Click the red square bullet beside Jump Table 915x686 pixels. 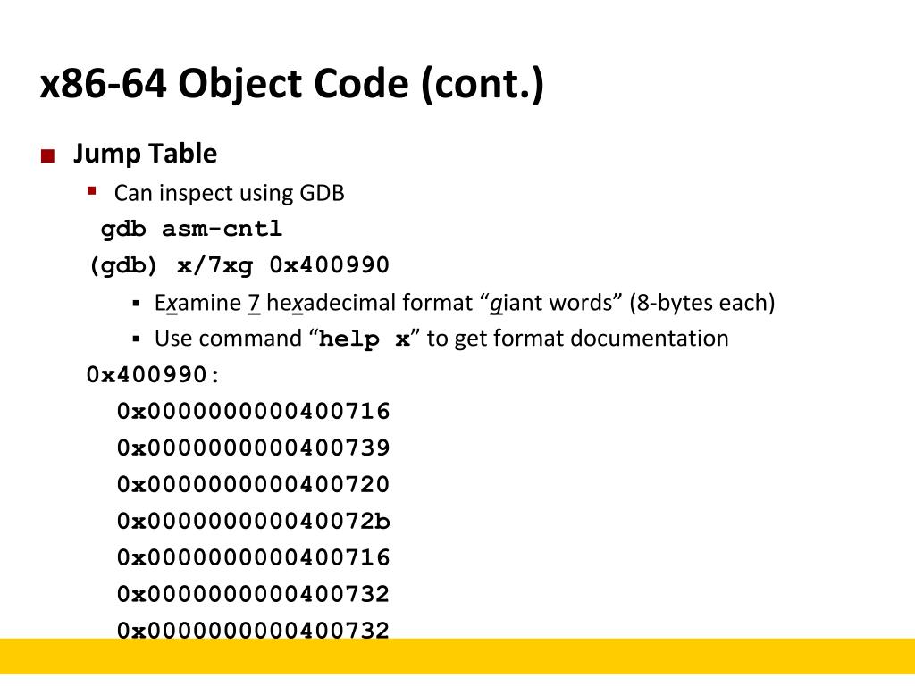click(48, 155)
